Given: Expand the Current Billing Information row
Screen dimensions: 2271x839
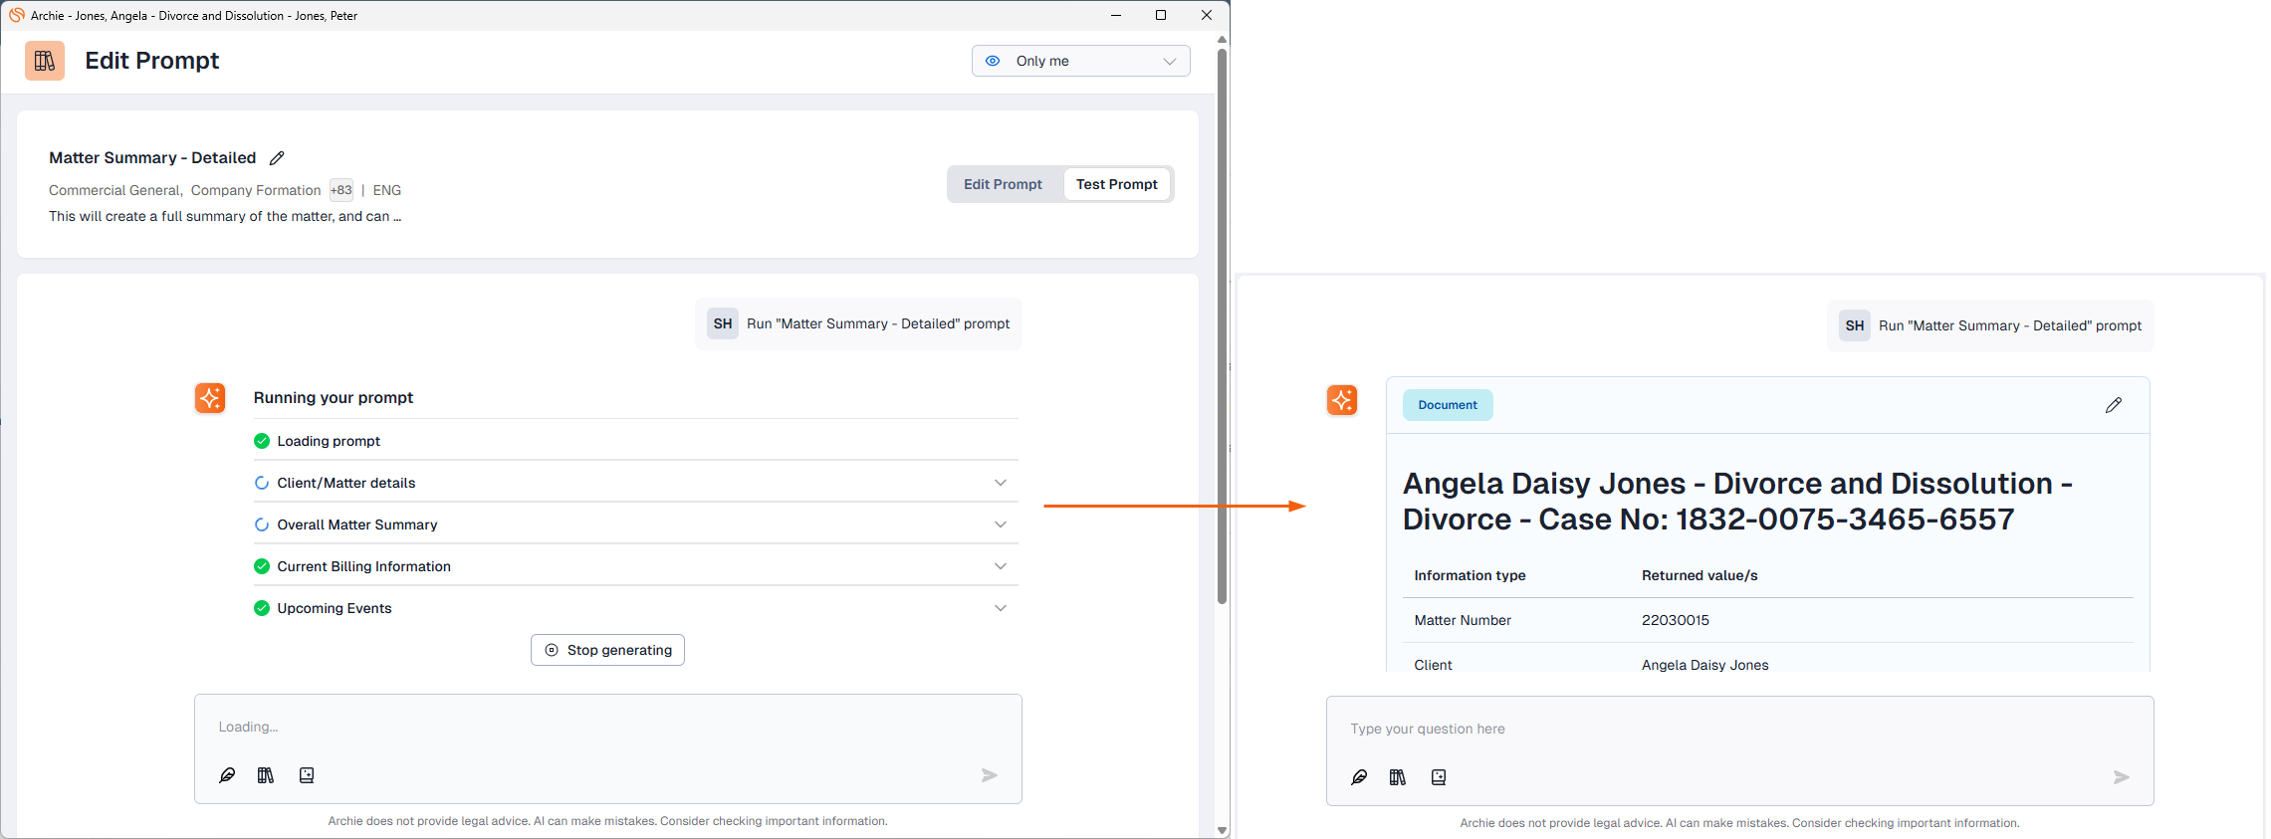Looking at the screenshot, I should [x=1000, y=566].
